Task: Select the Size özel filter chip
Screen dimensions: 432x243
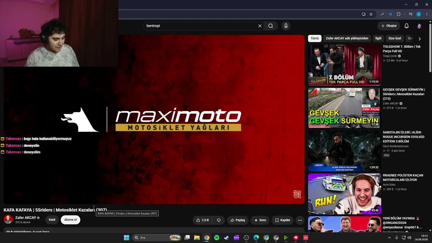Action: tap(395, 38)
